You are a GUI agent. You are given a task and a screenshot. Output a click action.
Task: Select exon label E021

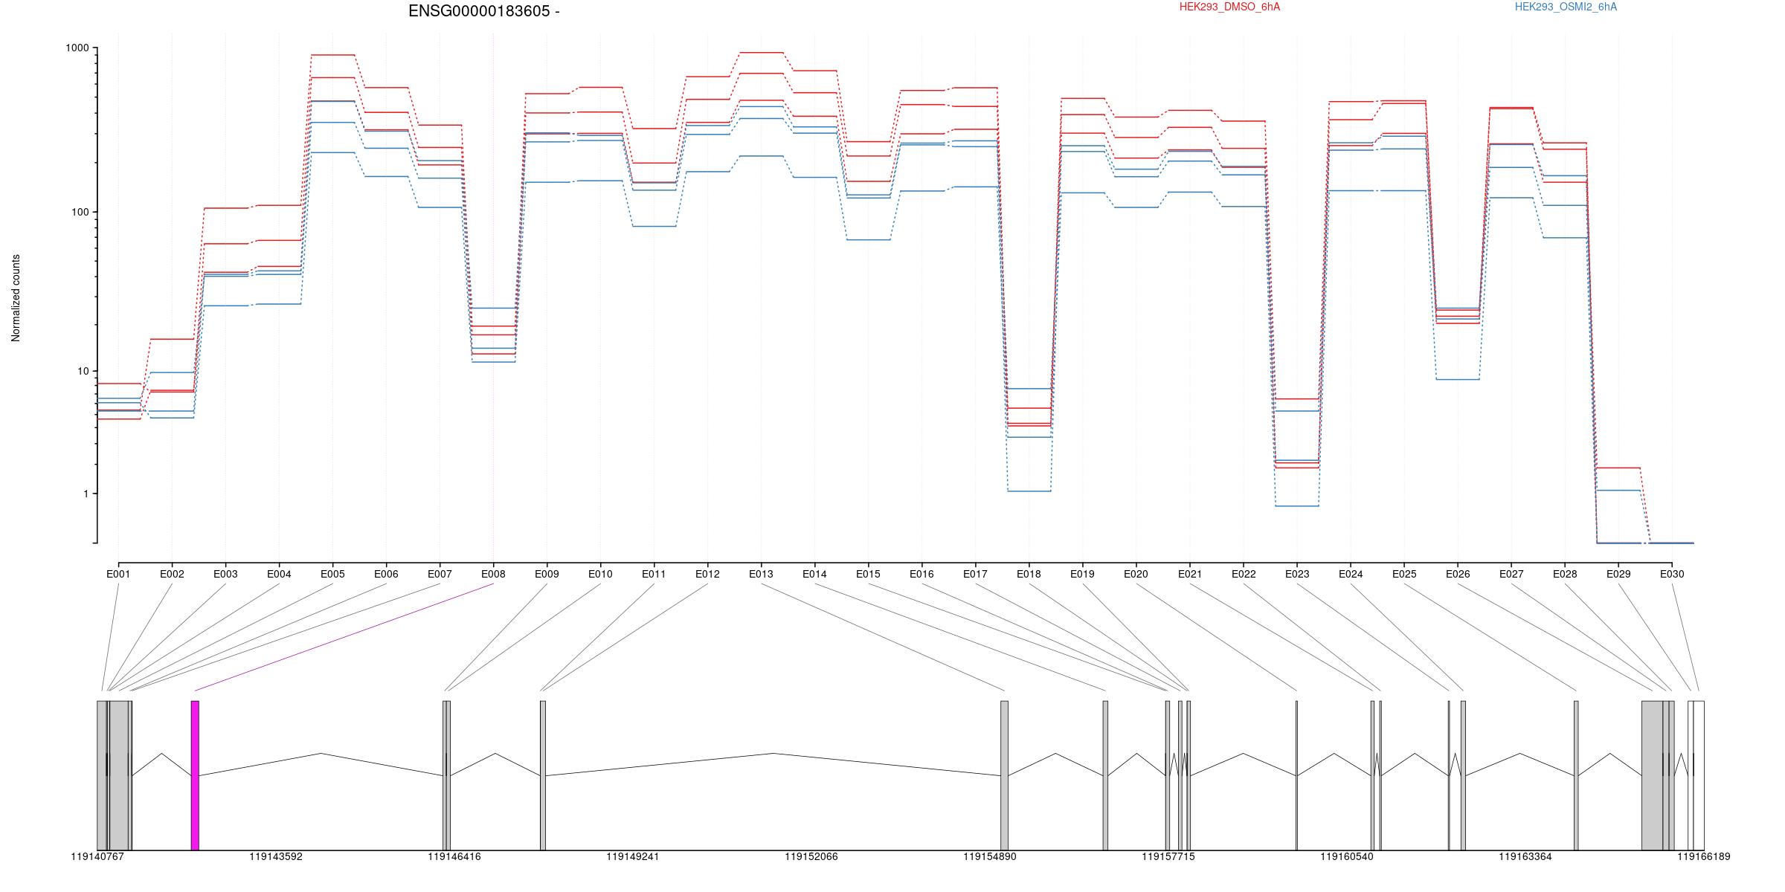1190,574
